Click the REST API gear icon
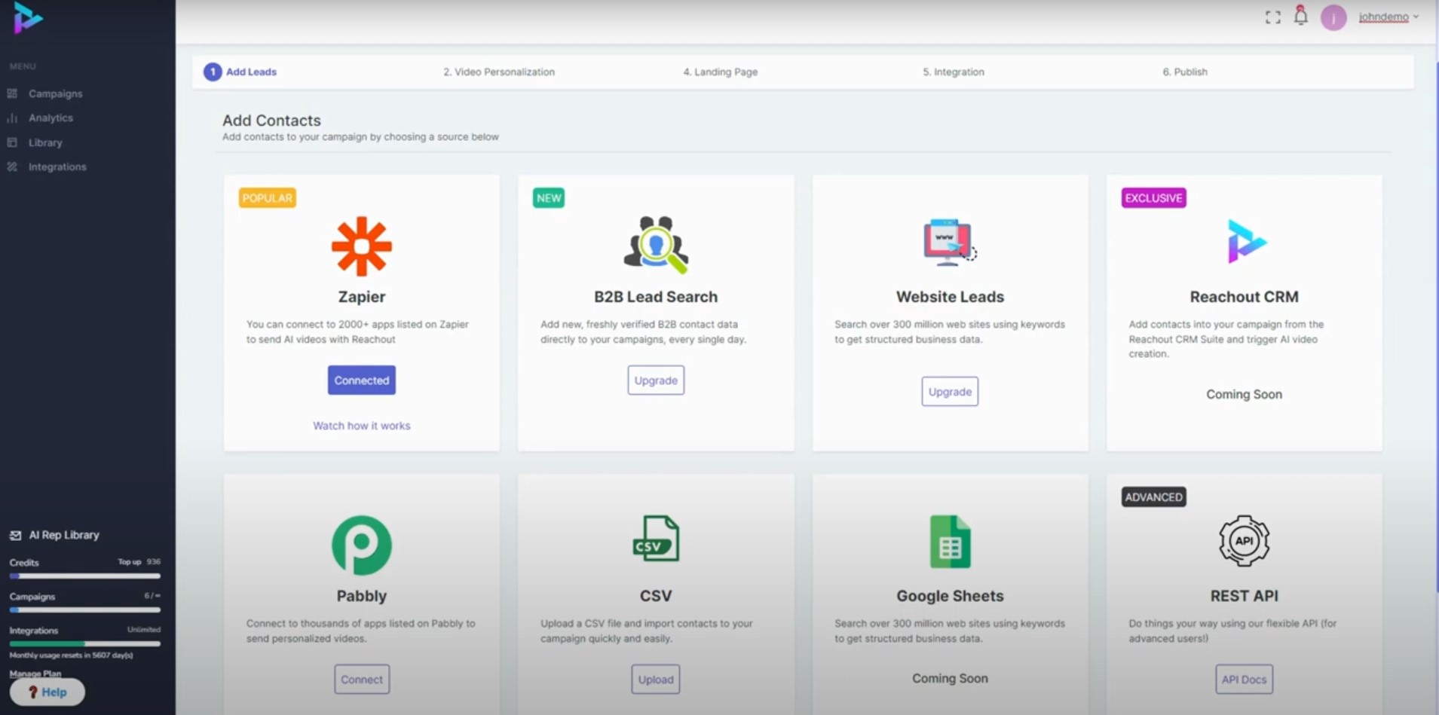Viewport: 1439px width, 715px height. pyautogui.click(x=1244, y=541)
